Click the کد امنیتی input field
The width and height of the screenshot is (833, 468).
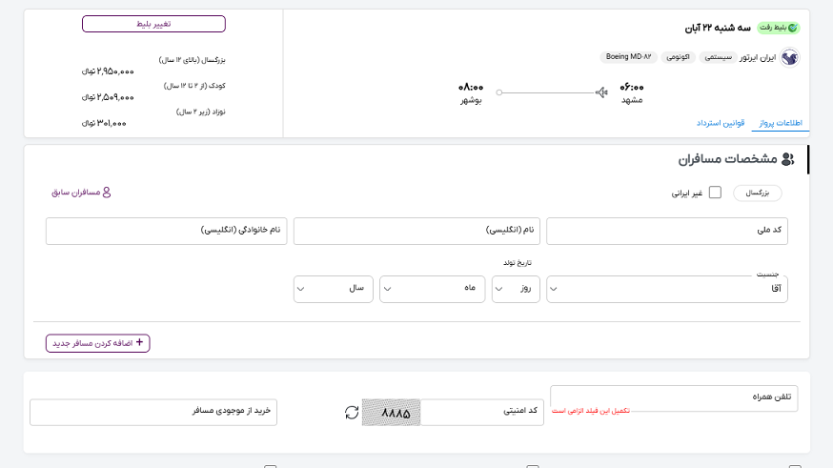[482, 412]
